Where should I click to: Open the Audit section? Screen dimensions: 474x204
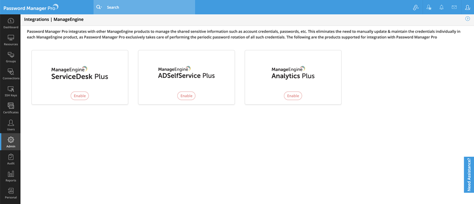[10, 160]
